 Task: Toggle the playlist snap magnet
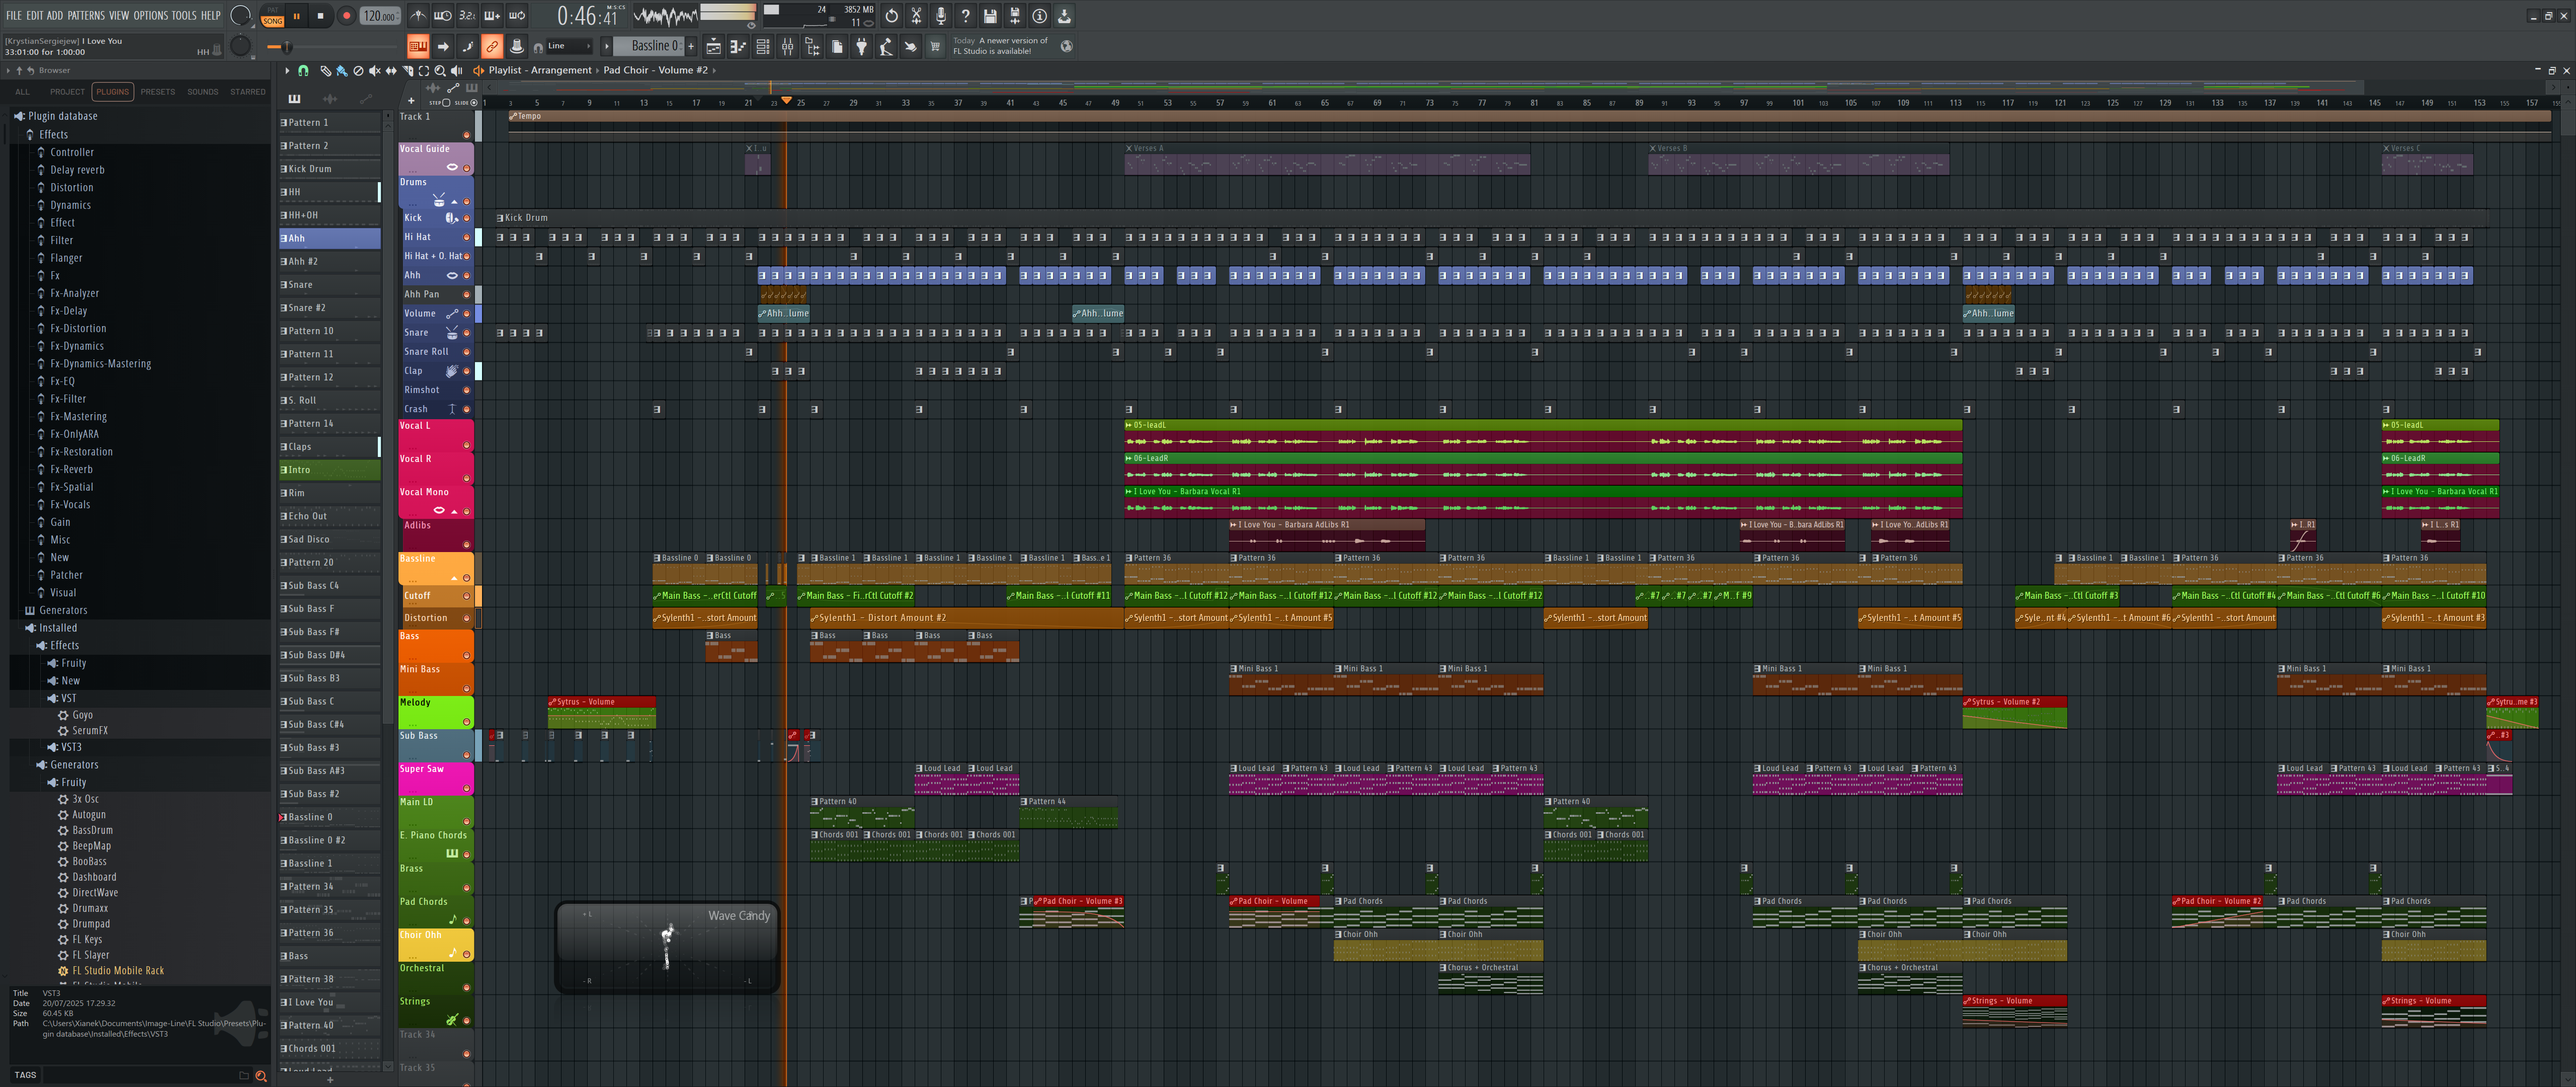[303, 71]
